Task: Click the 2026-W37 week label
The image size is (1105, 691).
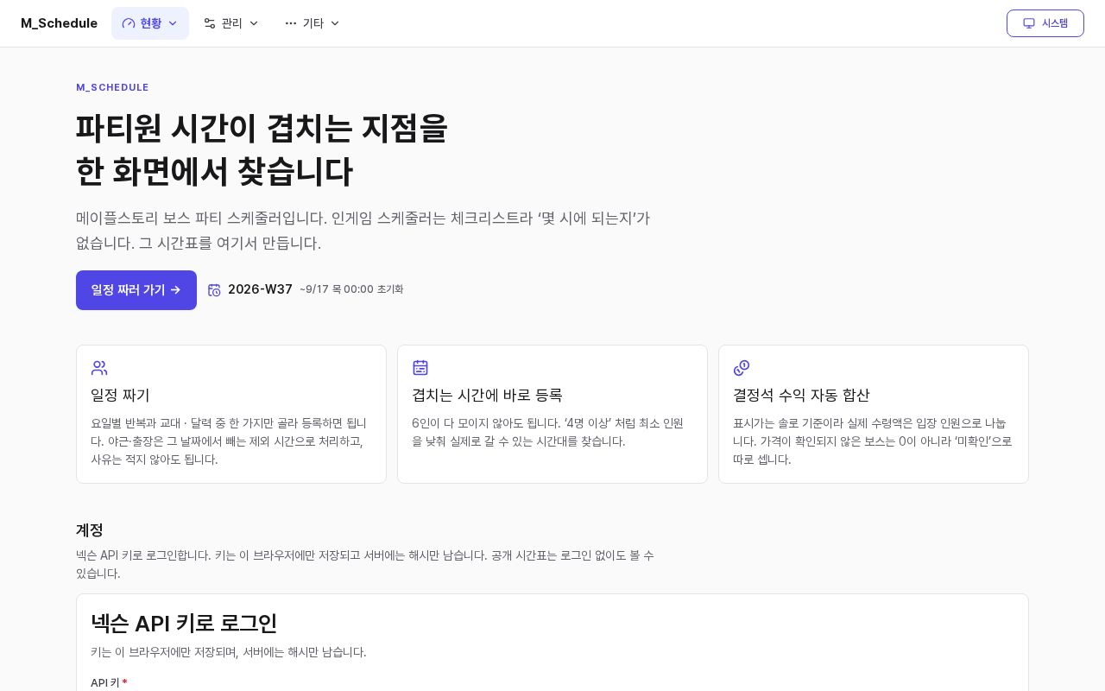Action: 260,289
